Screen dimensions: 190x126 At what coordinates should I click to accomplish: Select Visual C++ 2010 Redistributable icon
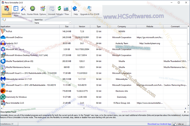coord(3,85)
